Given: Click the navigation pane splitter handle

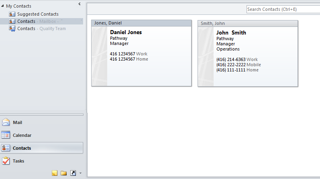Looking at the screenshot, I should 42,114.
